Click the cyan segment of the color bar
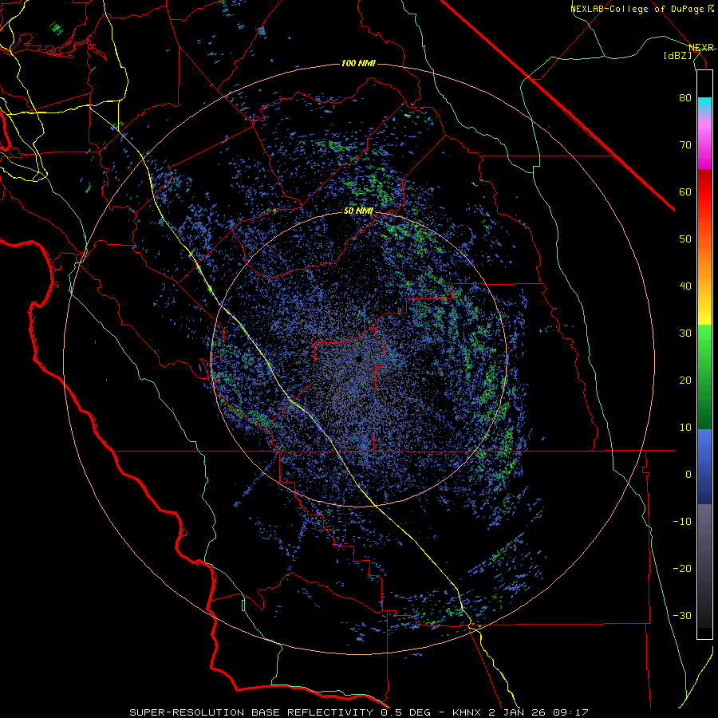This screenshot has height=718, width=718. click(704, 105)
